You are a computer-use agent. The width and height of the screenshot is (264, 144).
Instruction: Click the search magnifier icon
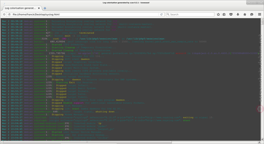[x=168, y=14]
